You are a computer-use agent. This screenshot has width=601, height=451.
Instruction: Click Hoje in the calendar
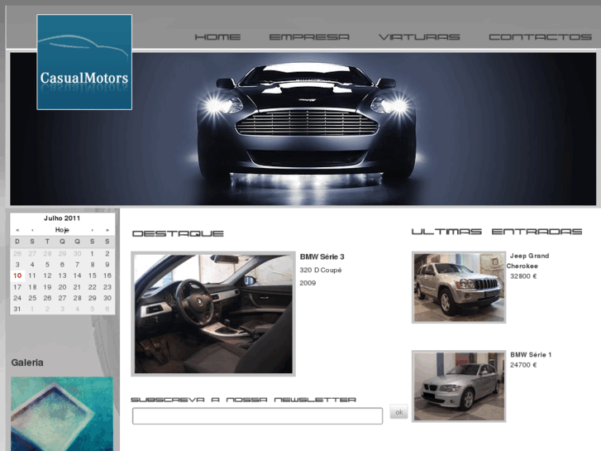(62, 229)
